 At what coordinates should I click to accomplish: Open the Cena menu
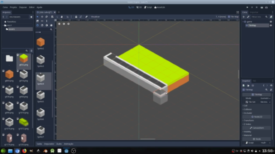pos(5,7)
